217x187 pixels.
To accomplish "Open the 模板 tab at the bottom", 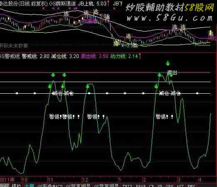I will pyautogui.click(x=16, y=185).
